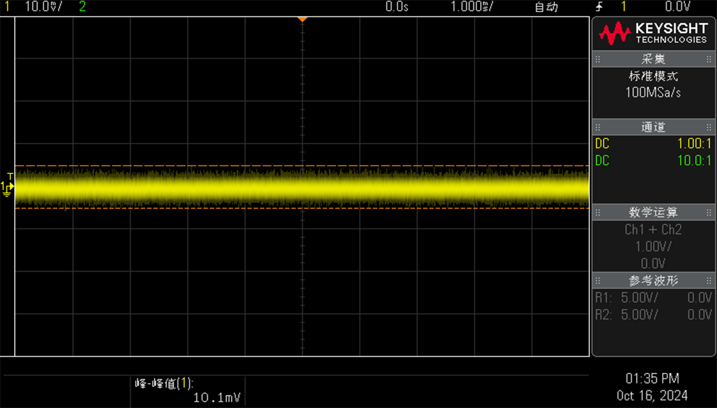Click the Ch1 + Ch2 math function
The image size is (717, 408).
[653, 229]
